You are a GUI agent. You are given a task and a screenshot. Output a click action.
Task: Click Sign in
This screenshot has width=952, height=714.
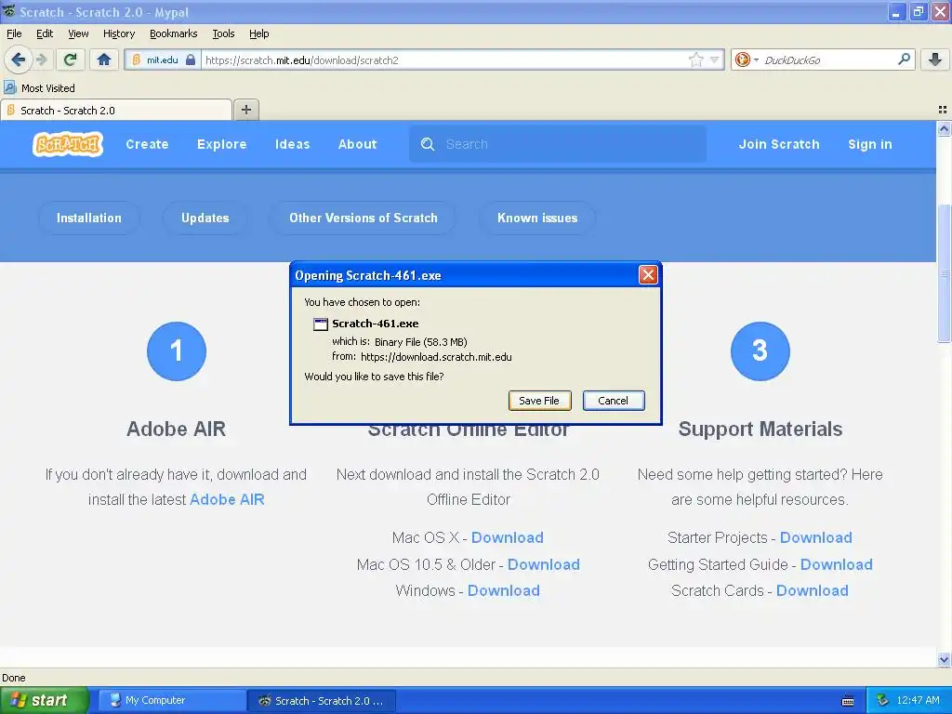pyautogui.click(x=870, y=144)
